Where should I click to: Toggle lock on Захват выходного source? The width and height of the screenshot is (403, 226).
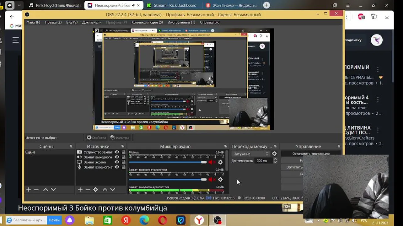click(x=123, y=157)
